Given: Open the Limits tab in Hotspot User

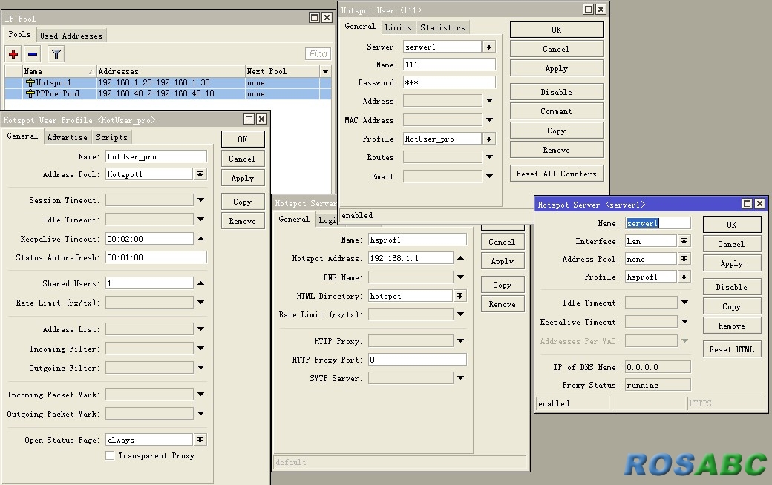Looking at the screenshot, I should (x=399, y=27).
